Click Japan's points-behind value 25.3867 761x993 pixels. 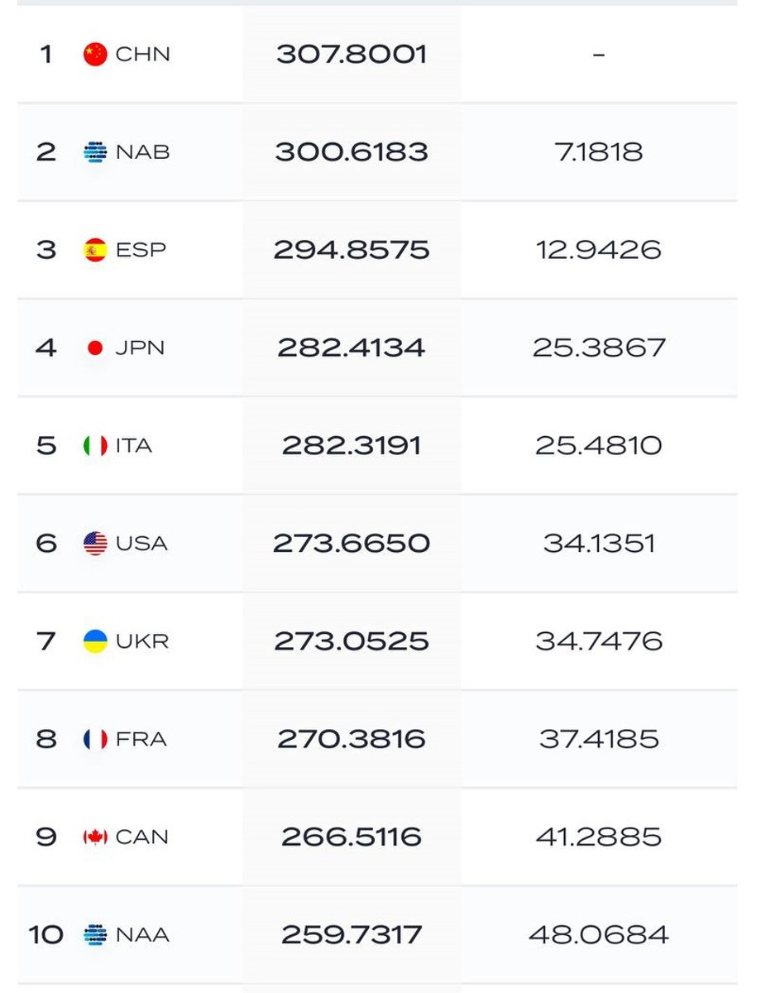click(x=599, y=348)
